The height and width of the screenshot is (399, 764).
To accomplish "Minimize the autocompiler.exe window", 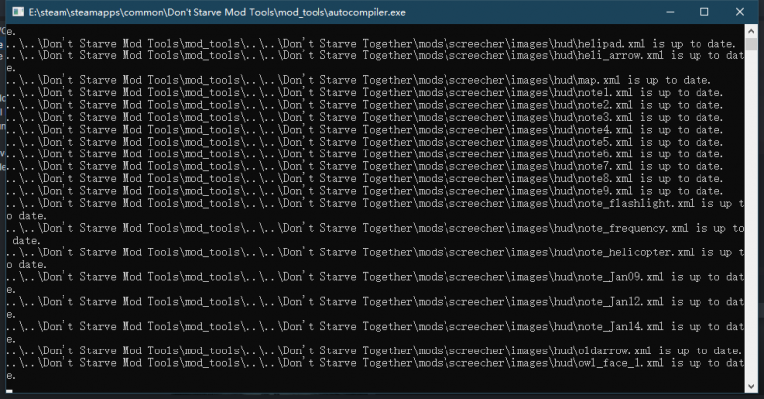I will click(670, 12).
